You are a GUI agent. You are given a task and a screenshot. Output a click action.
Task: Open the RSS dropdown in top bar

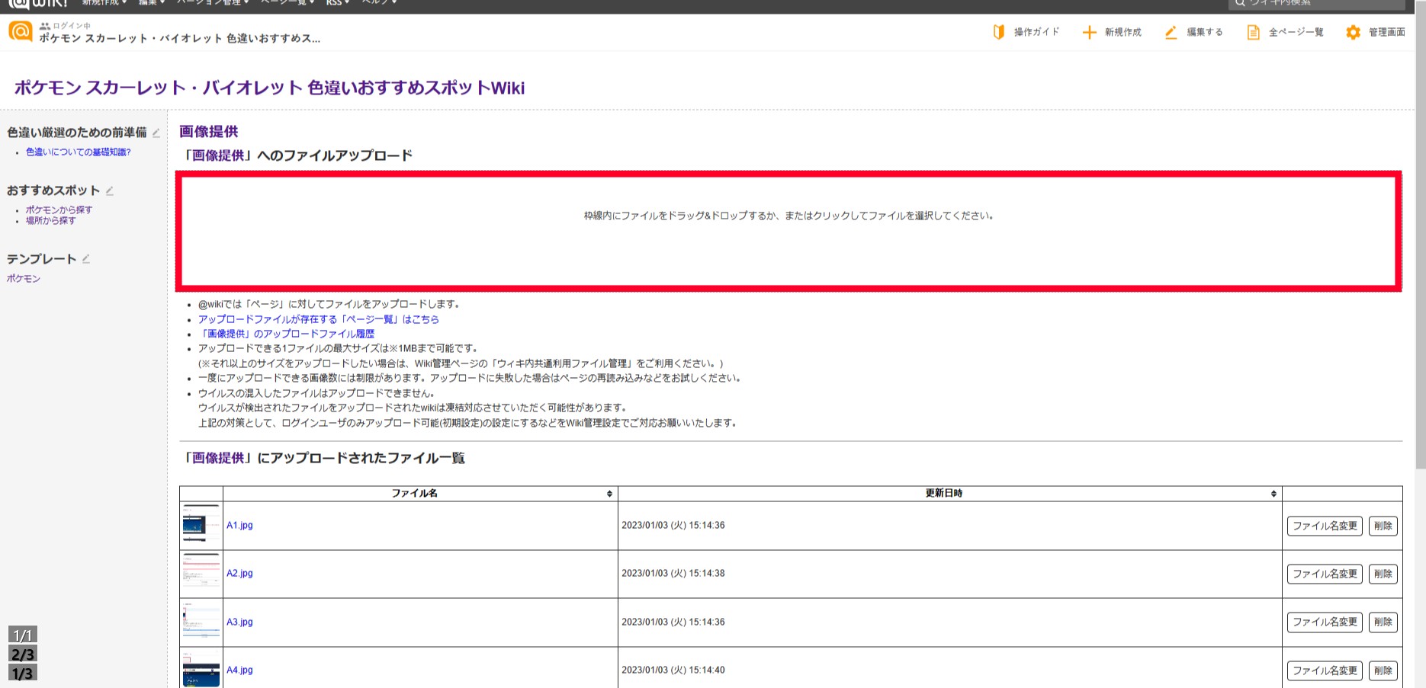tap(338, 3)
